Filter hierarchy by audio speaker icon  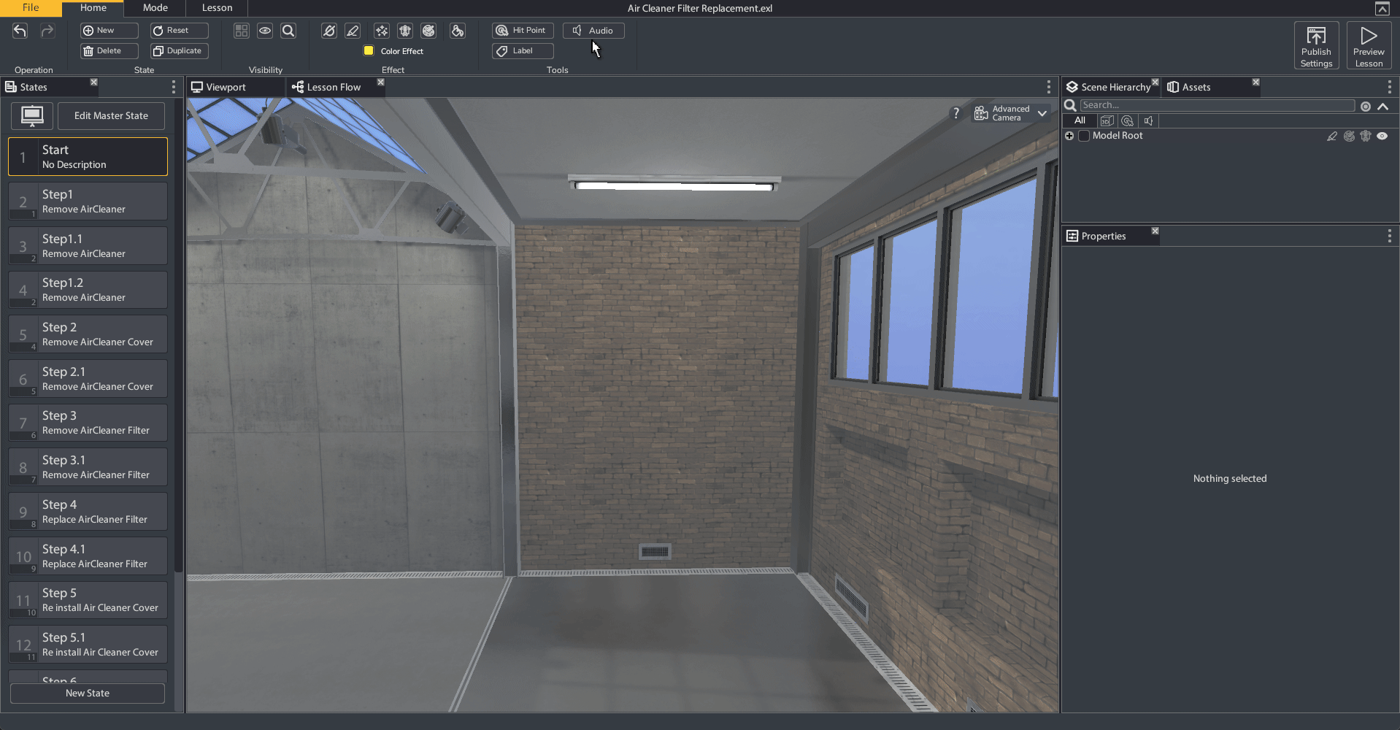pyautogui.click(x=1148, y=120)
